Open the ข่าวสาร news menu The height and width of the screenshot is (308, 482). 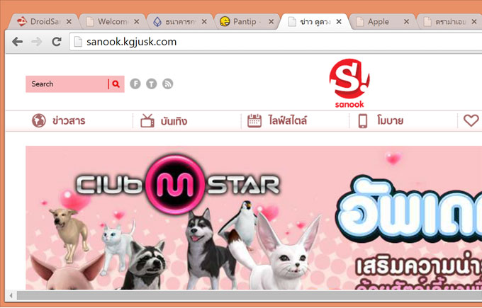coord(59,121)
